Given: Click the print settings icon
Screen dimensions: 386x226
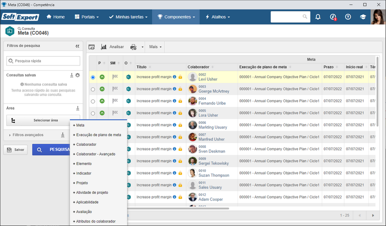Looking at the screenshot, I should [x=133, y=47].
